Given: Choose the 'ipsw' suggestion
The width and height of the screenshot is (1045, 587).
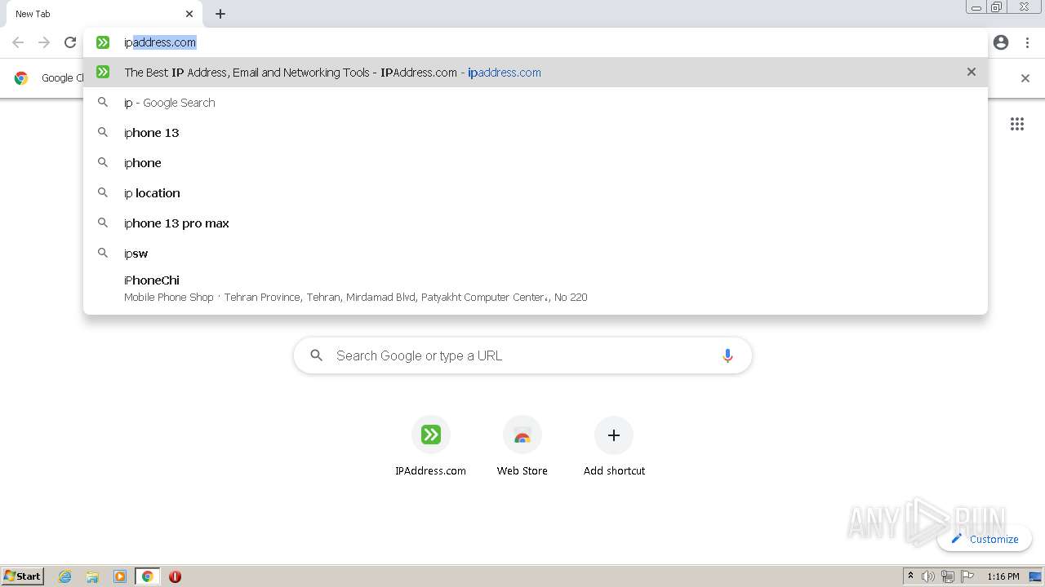Looking at the screenshot, I should 536,254.
